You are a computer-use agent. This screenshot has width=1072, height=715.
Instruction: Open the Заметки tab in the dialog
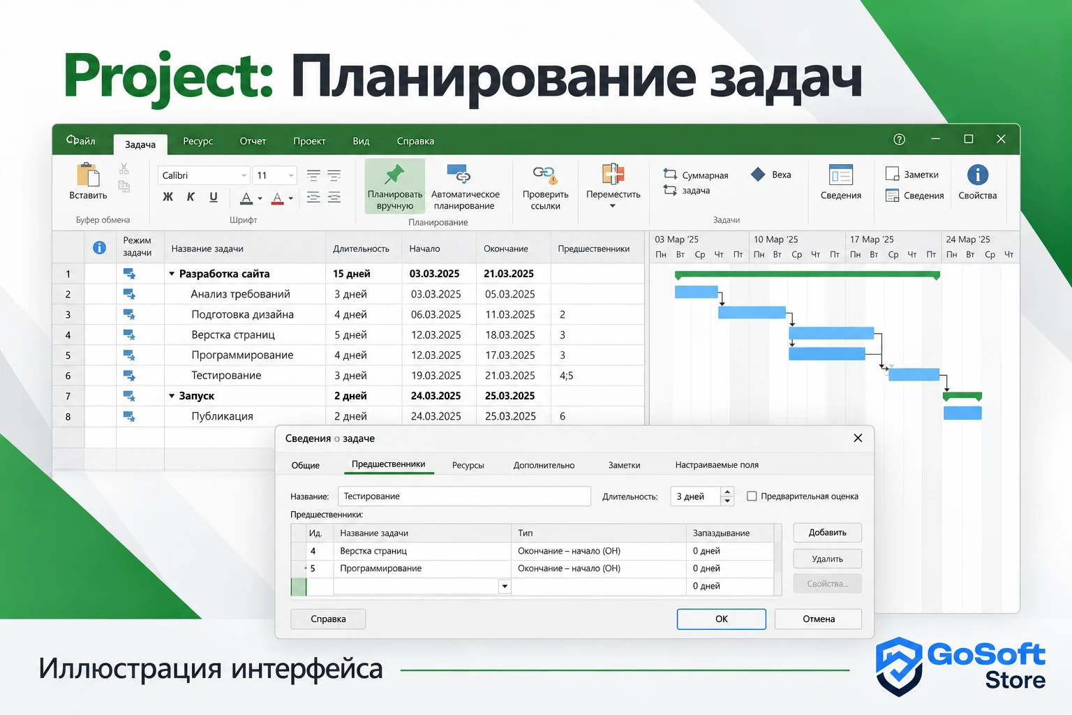click(624, 465)
